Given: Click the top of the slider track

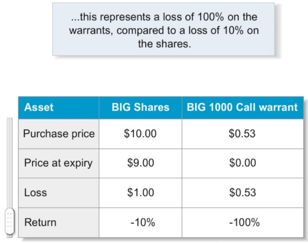Looking at the screenshot, I should tap(9, 122).
